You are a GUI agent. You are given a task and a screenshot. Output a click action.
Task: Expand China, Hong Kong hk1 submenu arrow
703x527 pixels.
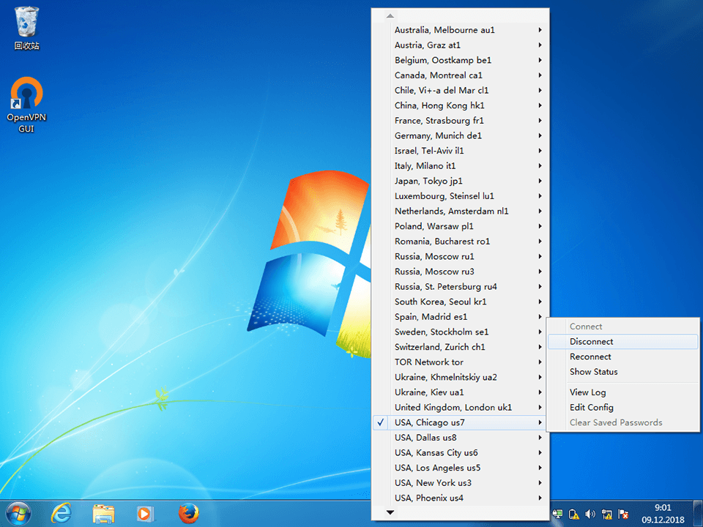(x=540, y=105)
